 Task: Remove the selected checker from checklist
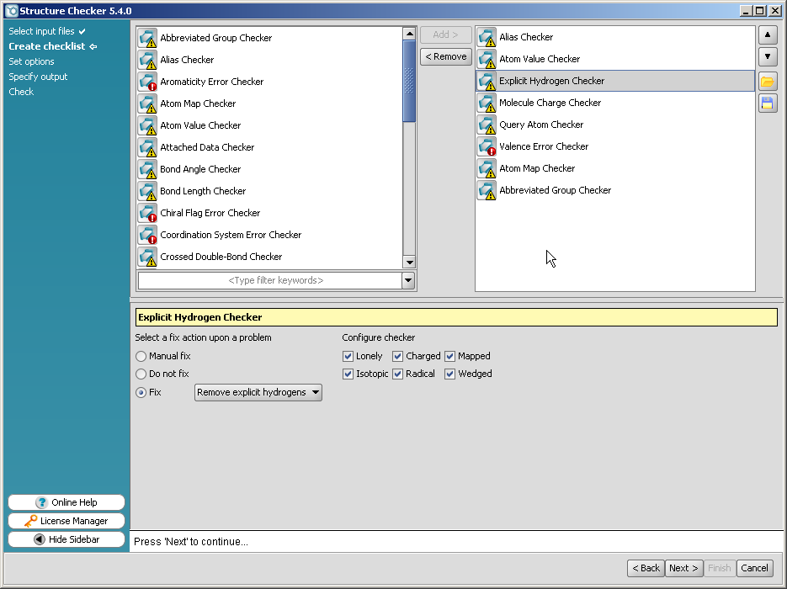click(445, 56)
